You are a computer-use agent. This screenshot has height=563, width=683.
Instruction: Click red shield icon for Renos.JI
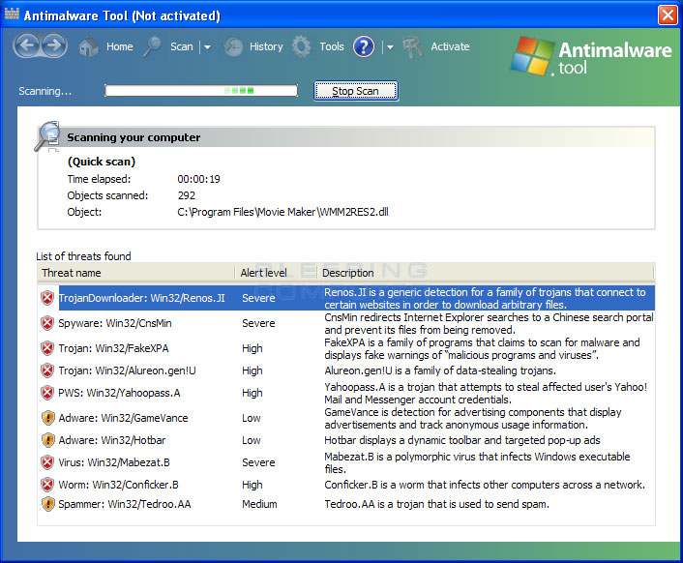coord(47,298)
